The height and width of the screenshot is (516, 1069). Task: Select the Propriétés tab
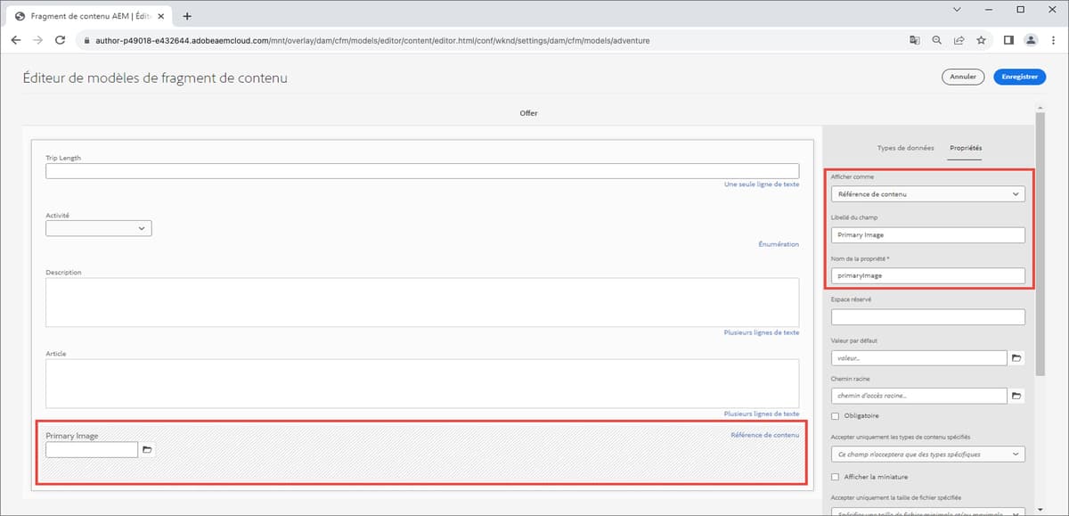coord(965,149)
